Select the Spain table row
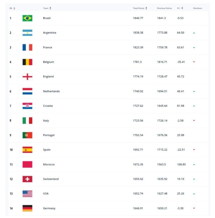This screenshot has width=215, height=218. click(108, 150)
